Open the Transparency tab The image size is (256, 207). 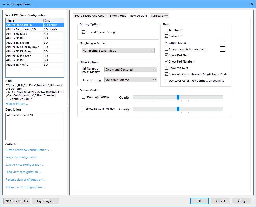click(x=159, y=16)
